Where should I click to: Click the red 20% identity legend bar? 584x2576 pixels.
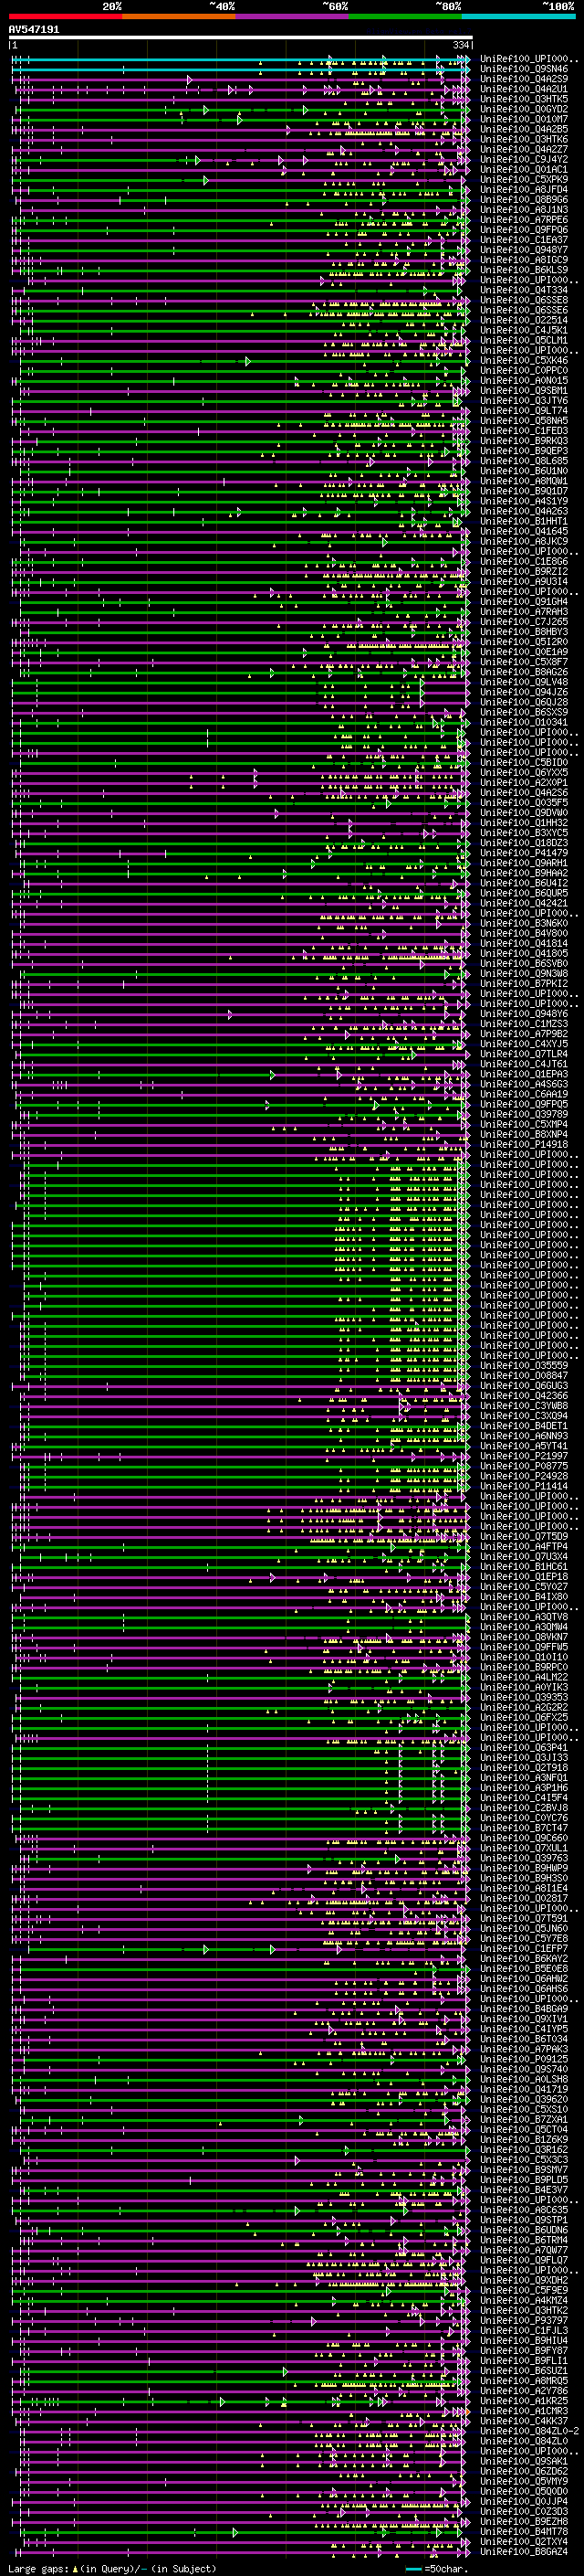point(65,16)
